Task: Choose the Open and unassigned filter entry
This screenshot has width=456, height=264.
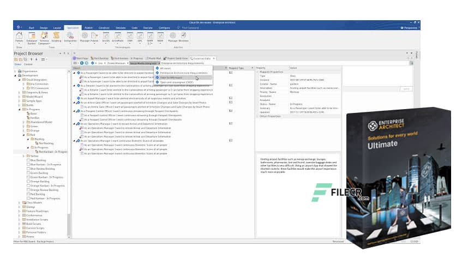Action: [x=183, y=82]
